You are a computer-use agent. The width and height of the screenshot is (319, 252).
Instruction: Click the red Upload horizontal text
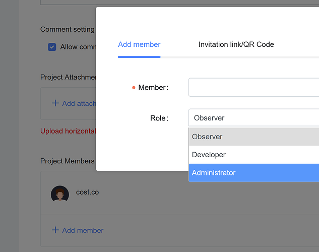click(x=68, y=131)
